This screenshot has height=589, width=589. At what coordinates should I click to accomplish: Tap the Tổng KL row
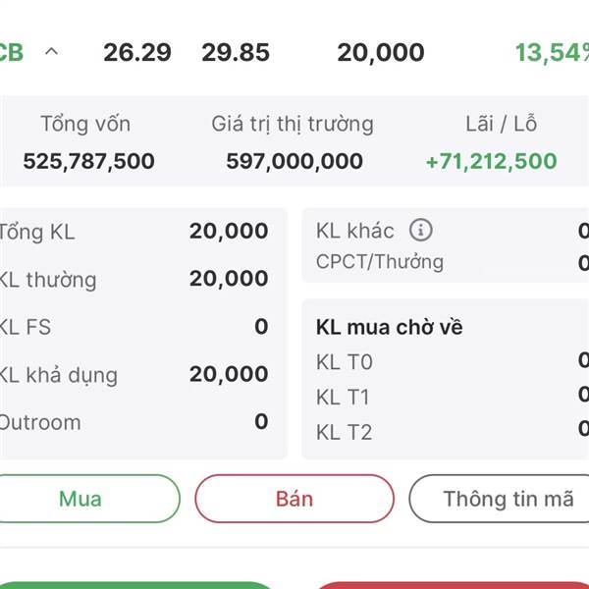(x=134, y=231)
